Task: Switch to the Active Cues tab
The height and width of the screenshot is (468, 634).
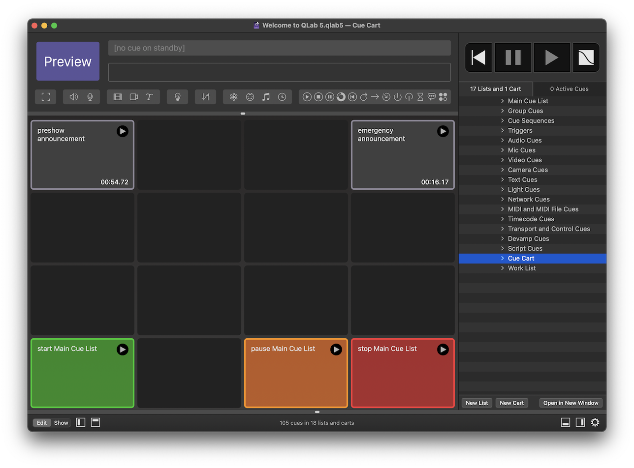Action: pyautogui.click(x=569, y=89)
